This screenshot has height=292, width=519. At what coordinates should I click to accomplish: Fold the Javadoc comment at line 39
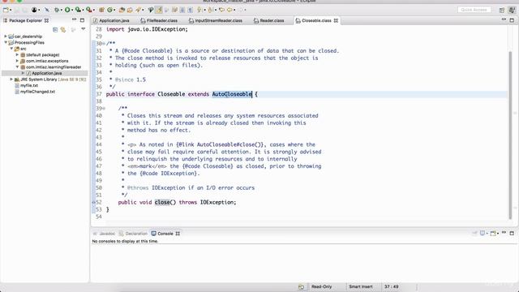[x=104, y=108]
